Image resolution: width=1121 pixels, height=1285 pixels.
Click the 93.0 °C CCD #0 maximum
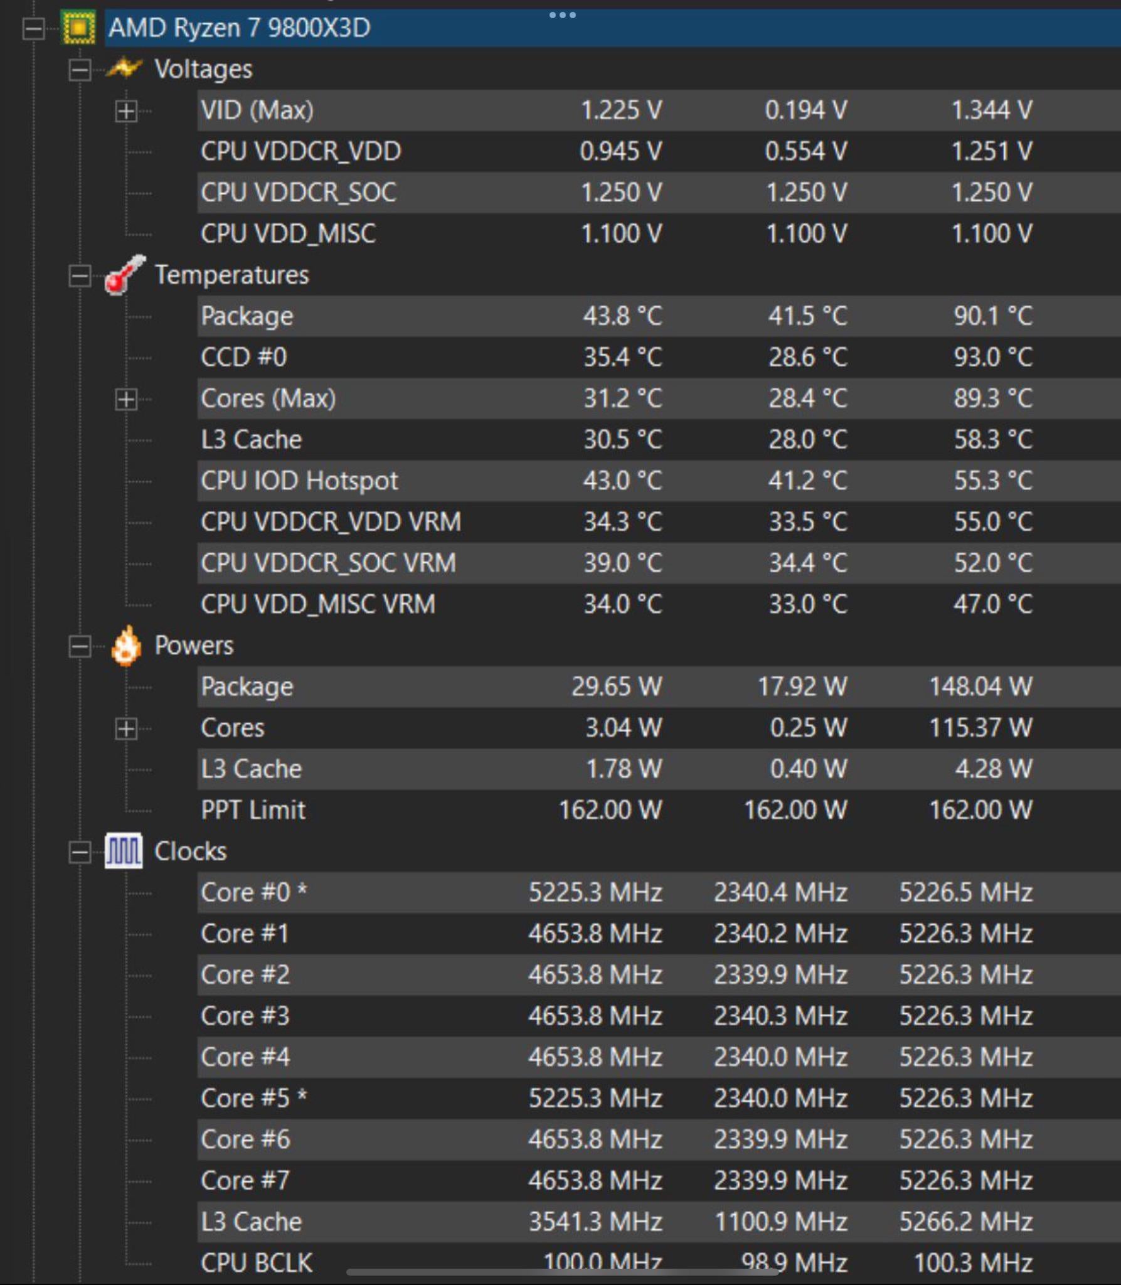click(993, 357)
